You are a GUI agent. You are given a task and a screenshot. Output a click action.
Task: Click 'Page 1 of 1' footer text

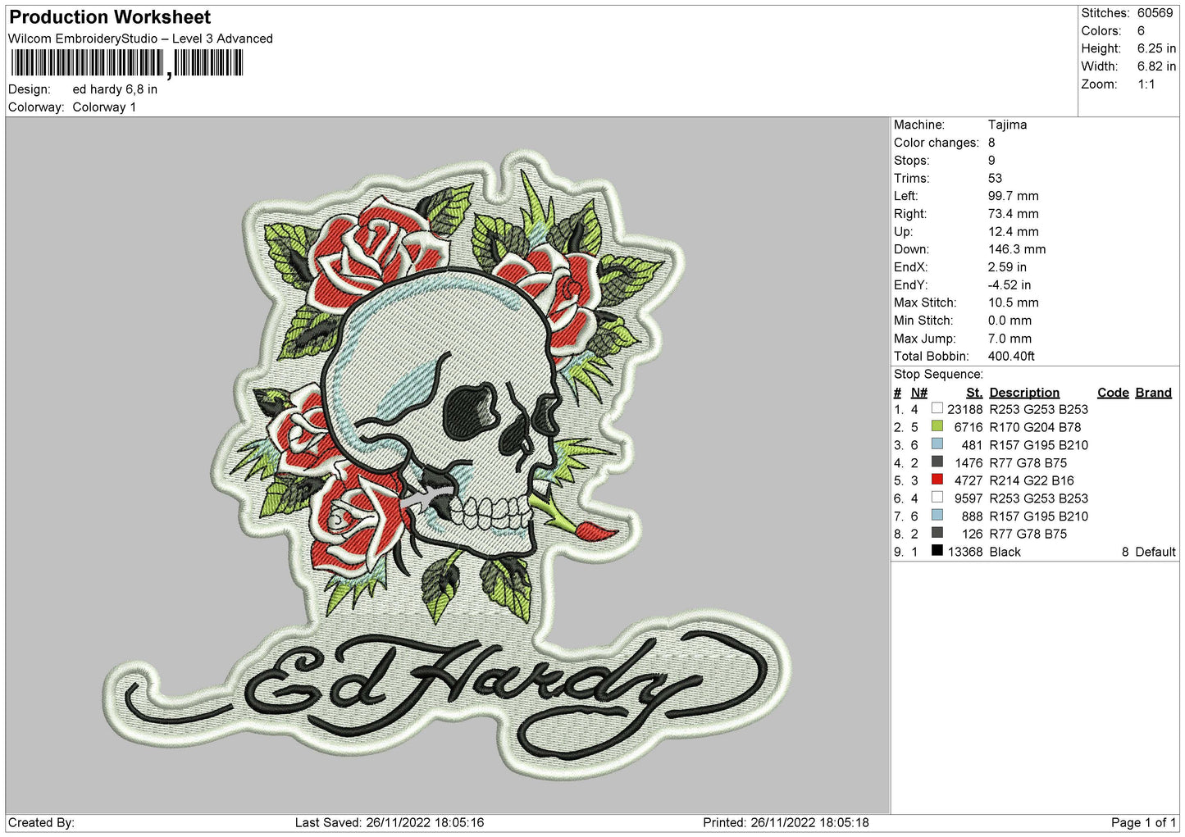tap(1143, 822)
